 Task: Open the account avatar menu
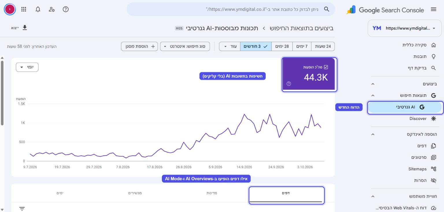[x=10, y=10]
